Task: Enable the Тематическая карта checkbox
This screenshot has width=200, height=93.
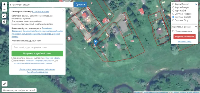Action: 173,31
